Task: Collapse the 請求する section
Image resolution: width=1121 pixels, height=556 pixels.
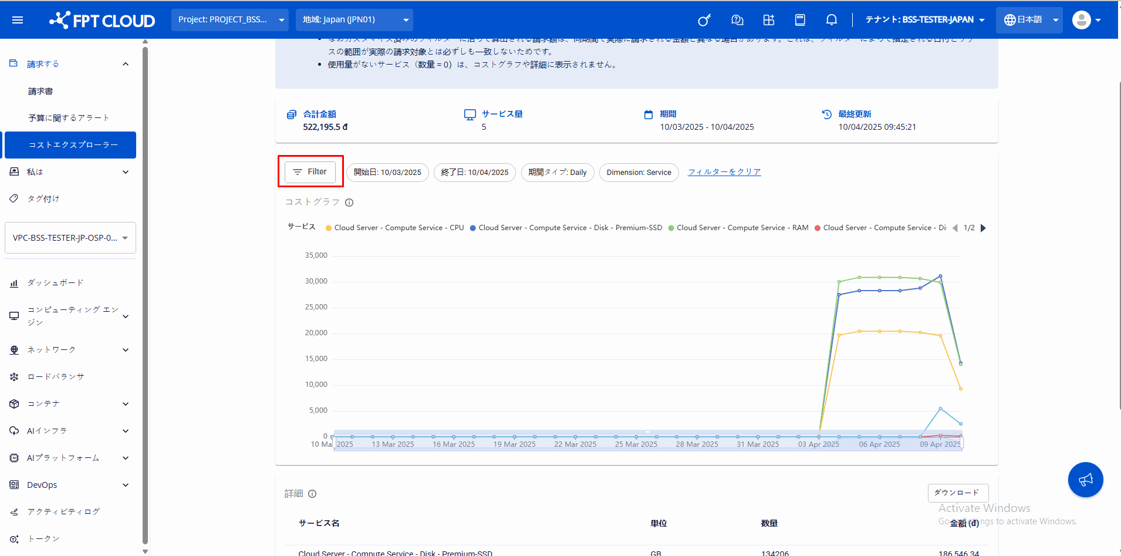Action: click(x=125, y=64)
